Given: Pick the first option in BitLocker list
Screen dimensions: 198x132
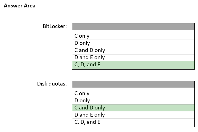Looking at the screenshot, I should click(133, 36).
